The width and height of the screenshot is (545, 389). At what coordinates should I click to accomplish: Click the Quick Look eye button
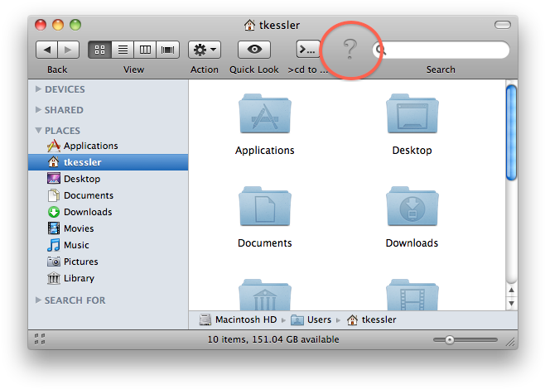pyautogui.click(x=254, y=50)
